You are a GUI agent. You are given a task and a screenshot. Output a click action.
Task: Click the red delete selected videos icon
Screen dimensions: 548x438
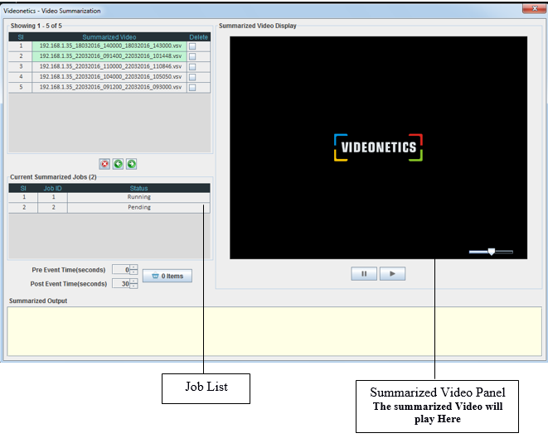coord(104,164)
